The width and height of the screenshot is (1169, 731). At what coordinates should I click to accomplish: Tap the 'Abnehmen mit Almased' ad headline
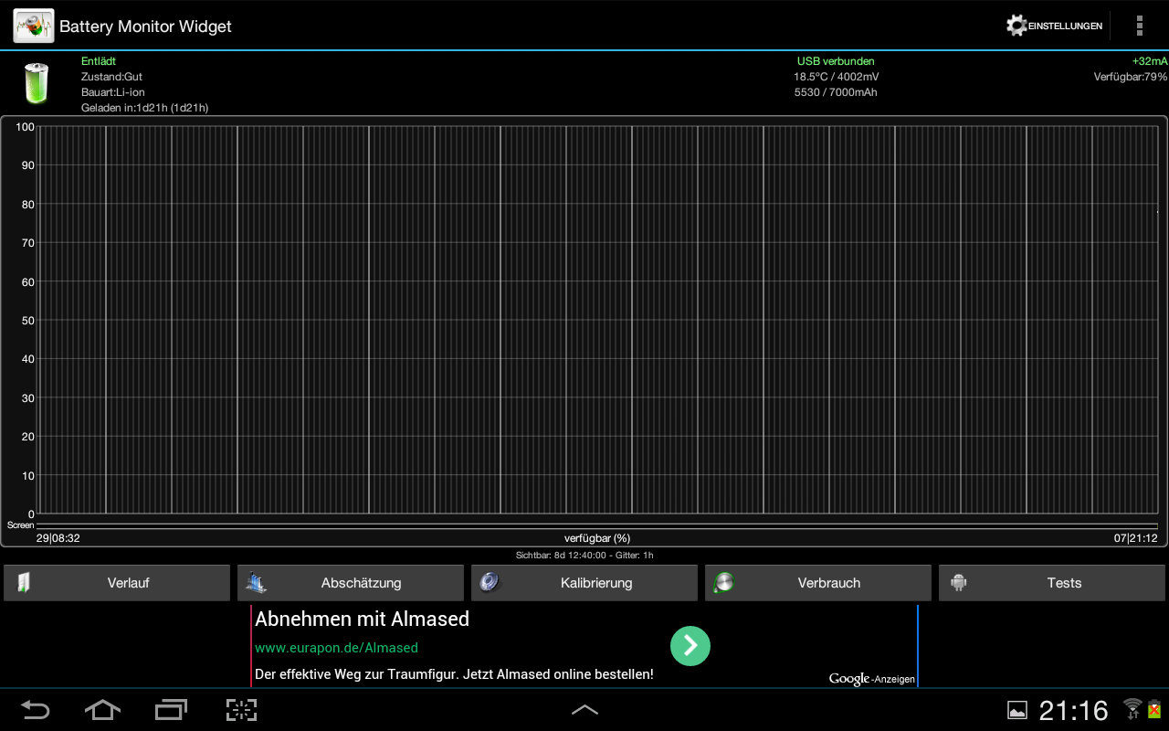point(362,619)
